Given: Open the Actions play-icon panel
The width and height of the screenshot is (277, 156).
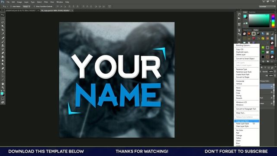Looking at the screenshot, I should [x=239, y=18].
